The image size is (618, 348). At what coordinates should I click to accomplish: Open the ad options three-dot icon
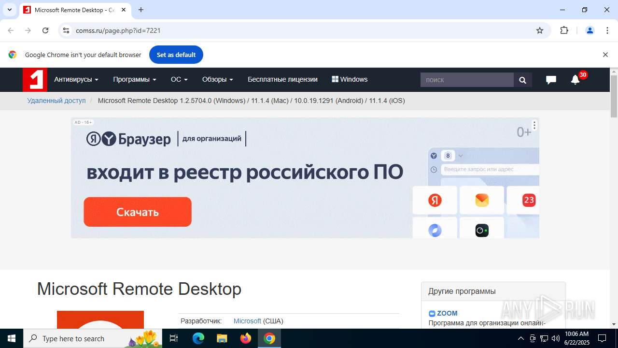point(534,126)
